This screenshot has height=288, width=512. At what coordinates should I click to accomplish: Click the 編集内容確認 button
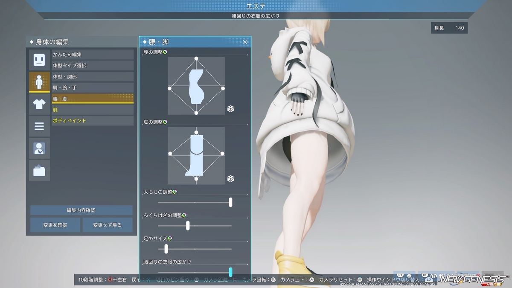click(81, 210)
